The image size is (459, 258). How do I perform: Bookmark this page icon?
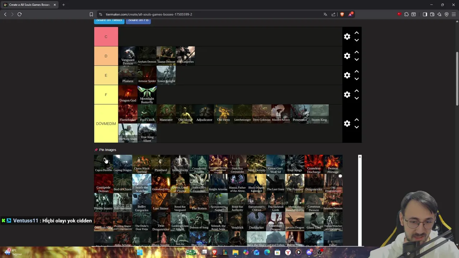click(91, 14)
